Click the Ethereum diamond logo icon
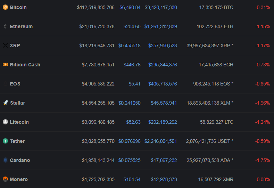Image resolution: width=274 pixels, height=188 pixels. (x=5, y=26)
